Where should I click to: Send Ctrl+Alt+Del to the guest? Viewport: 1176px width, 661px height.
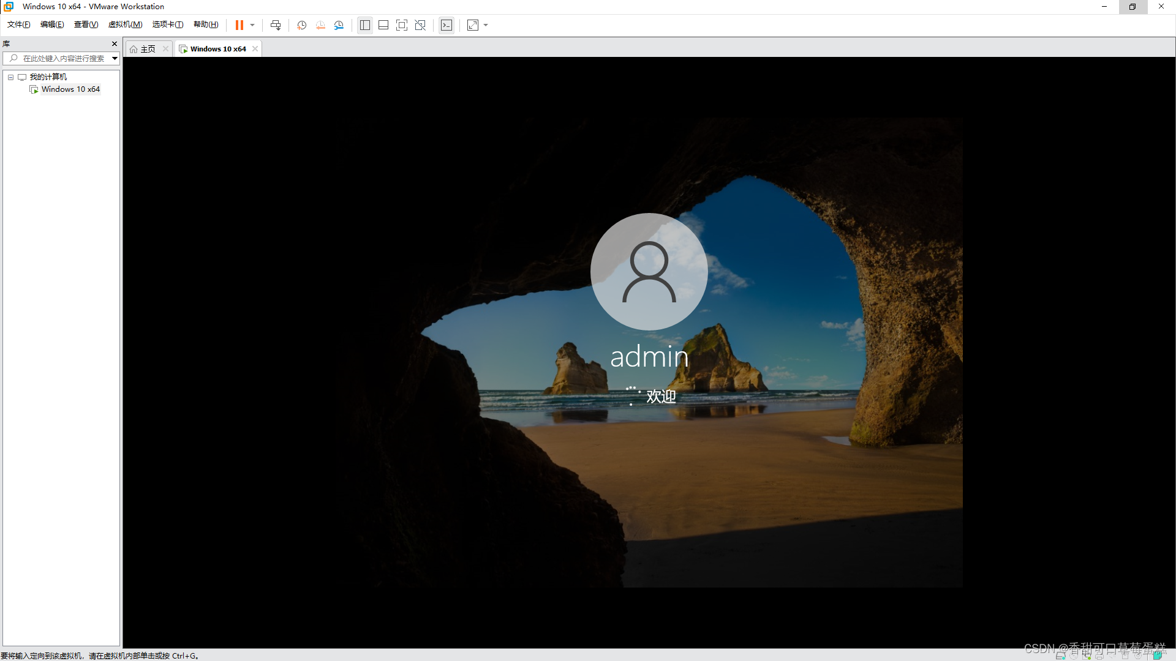click(x=276, y=25)
